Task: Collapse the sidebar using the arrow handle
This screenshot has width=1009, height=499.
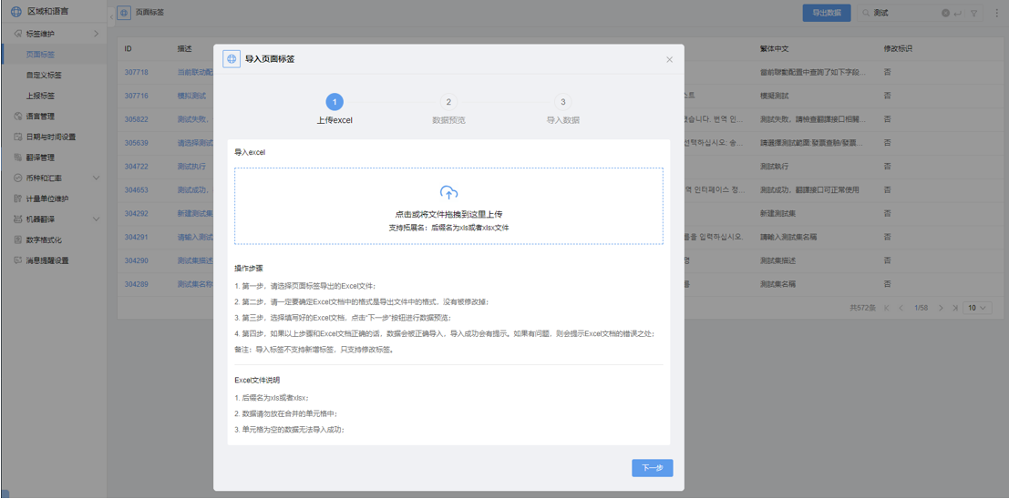Action: coord(111,16)
